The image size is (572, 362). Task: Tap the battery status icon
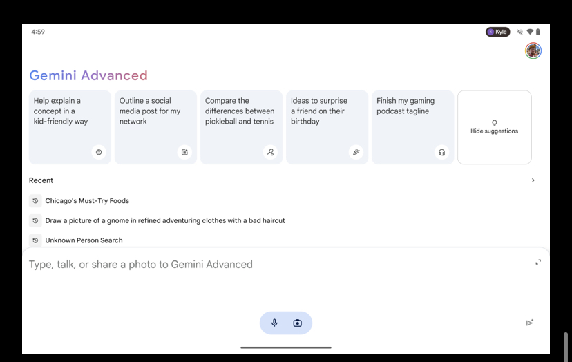click(538, 32)
